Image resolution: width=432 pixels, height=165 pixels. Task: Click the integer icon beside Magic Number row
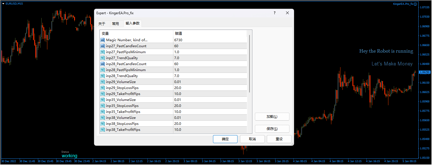point(103,40)
